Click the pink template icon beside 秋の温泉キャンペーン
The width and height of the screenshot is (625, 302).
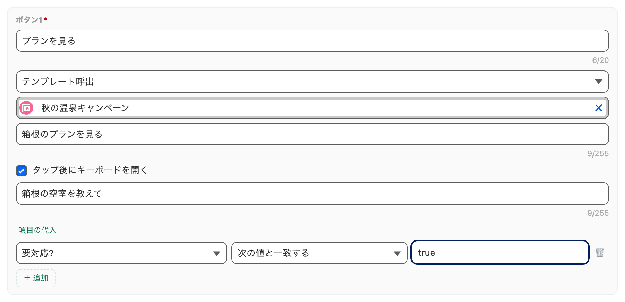(26, 108)
